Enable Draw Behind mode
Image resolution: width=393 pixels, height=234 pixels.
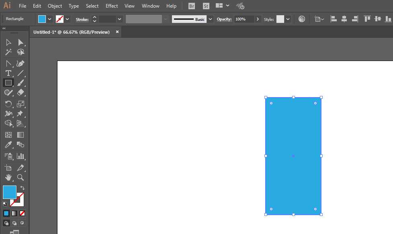(14, 223)
